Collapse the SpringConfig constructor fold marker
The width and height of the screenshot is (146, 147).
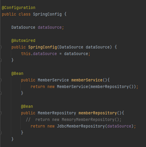1,47
